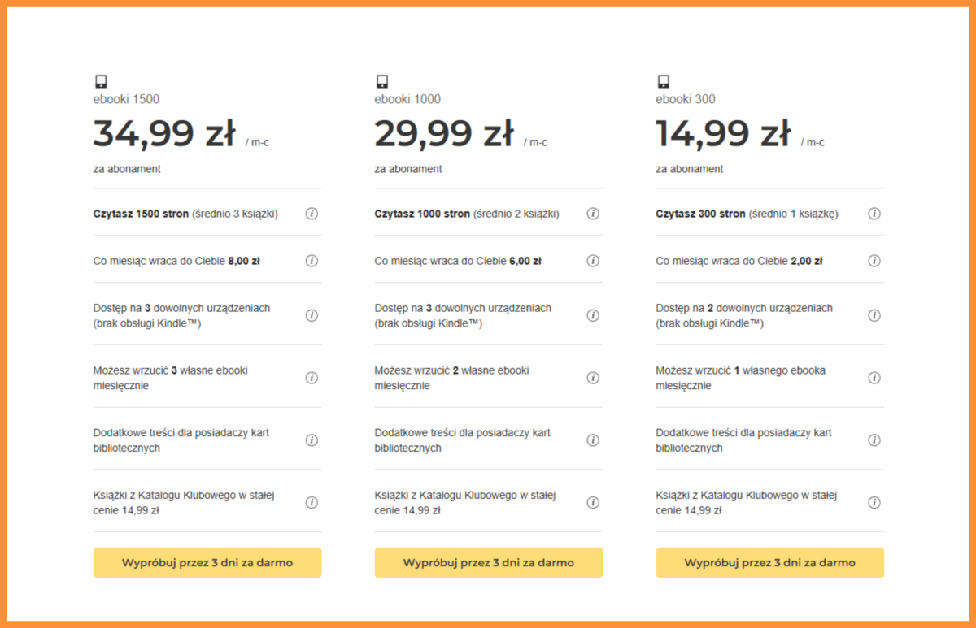Click info icon for 1500 pages in ebooki 1500
Screen dimensions: 976x628
pyautogui.click(x=312, y=214)
